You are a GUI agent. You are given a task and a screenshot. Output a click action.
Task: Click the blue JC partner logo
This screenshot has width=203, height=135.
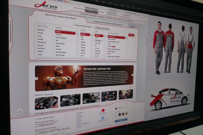coord(103,118)
